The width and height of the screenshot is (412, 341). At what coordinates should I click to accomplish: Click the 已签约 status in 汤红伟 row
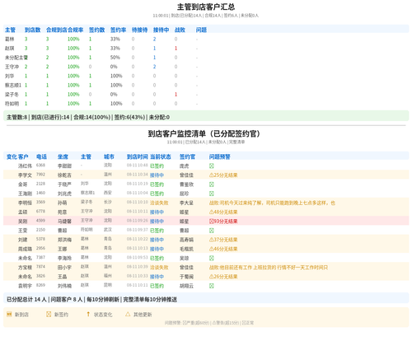pyautogui.click(x=157, y=166)
